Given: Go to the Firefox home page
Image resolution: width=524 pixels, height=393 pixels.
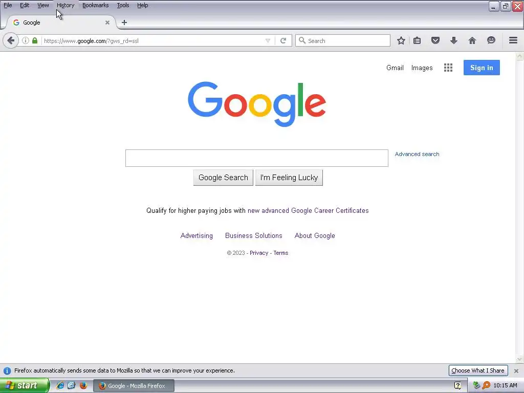Looking at the screenshot, I should pos(472,41).
